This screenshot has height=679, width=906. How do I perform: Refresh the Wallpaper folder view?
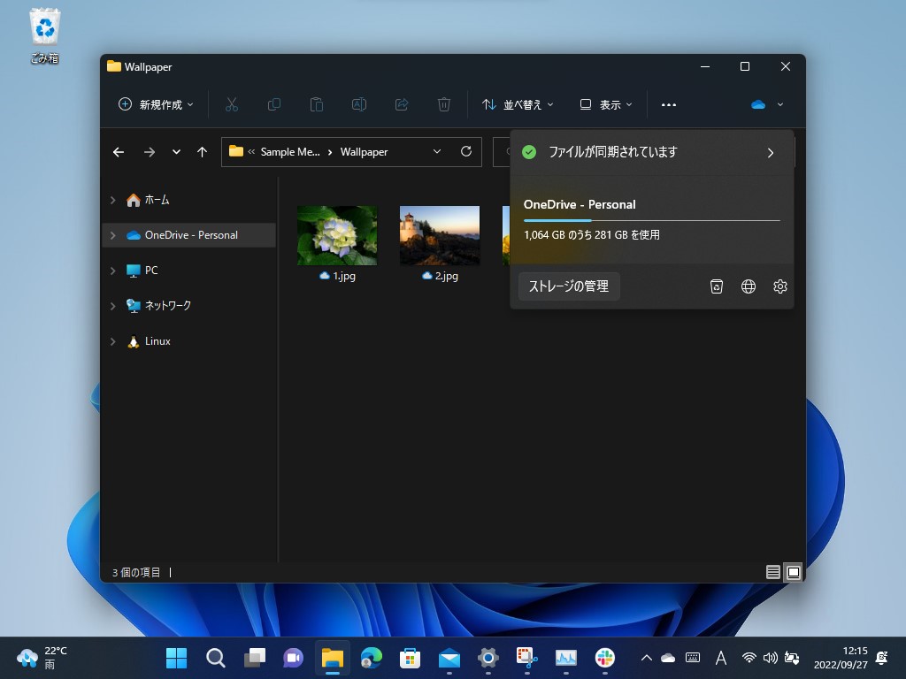click(x=465, y=151)
